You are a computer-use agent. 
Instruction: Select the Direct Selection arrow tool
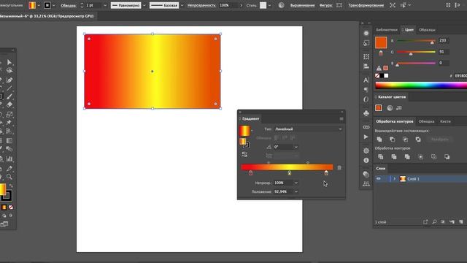(x=9, y=62)
